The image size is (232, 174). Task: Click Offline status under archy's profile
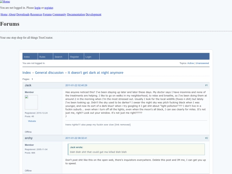pyautogui.click(x=28, y=171)
